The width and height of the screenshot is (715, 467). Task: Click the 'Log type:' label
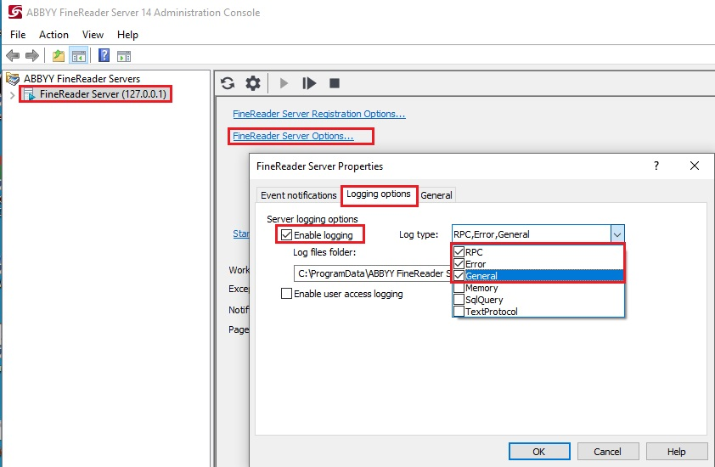[419, 234]
